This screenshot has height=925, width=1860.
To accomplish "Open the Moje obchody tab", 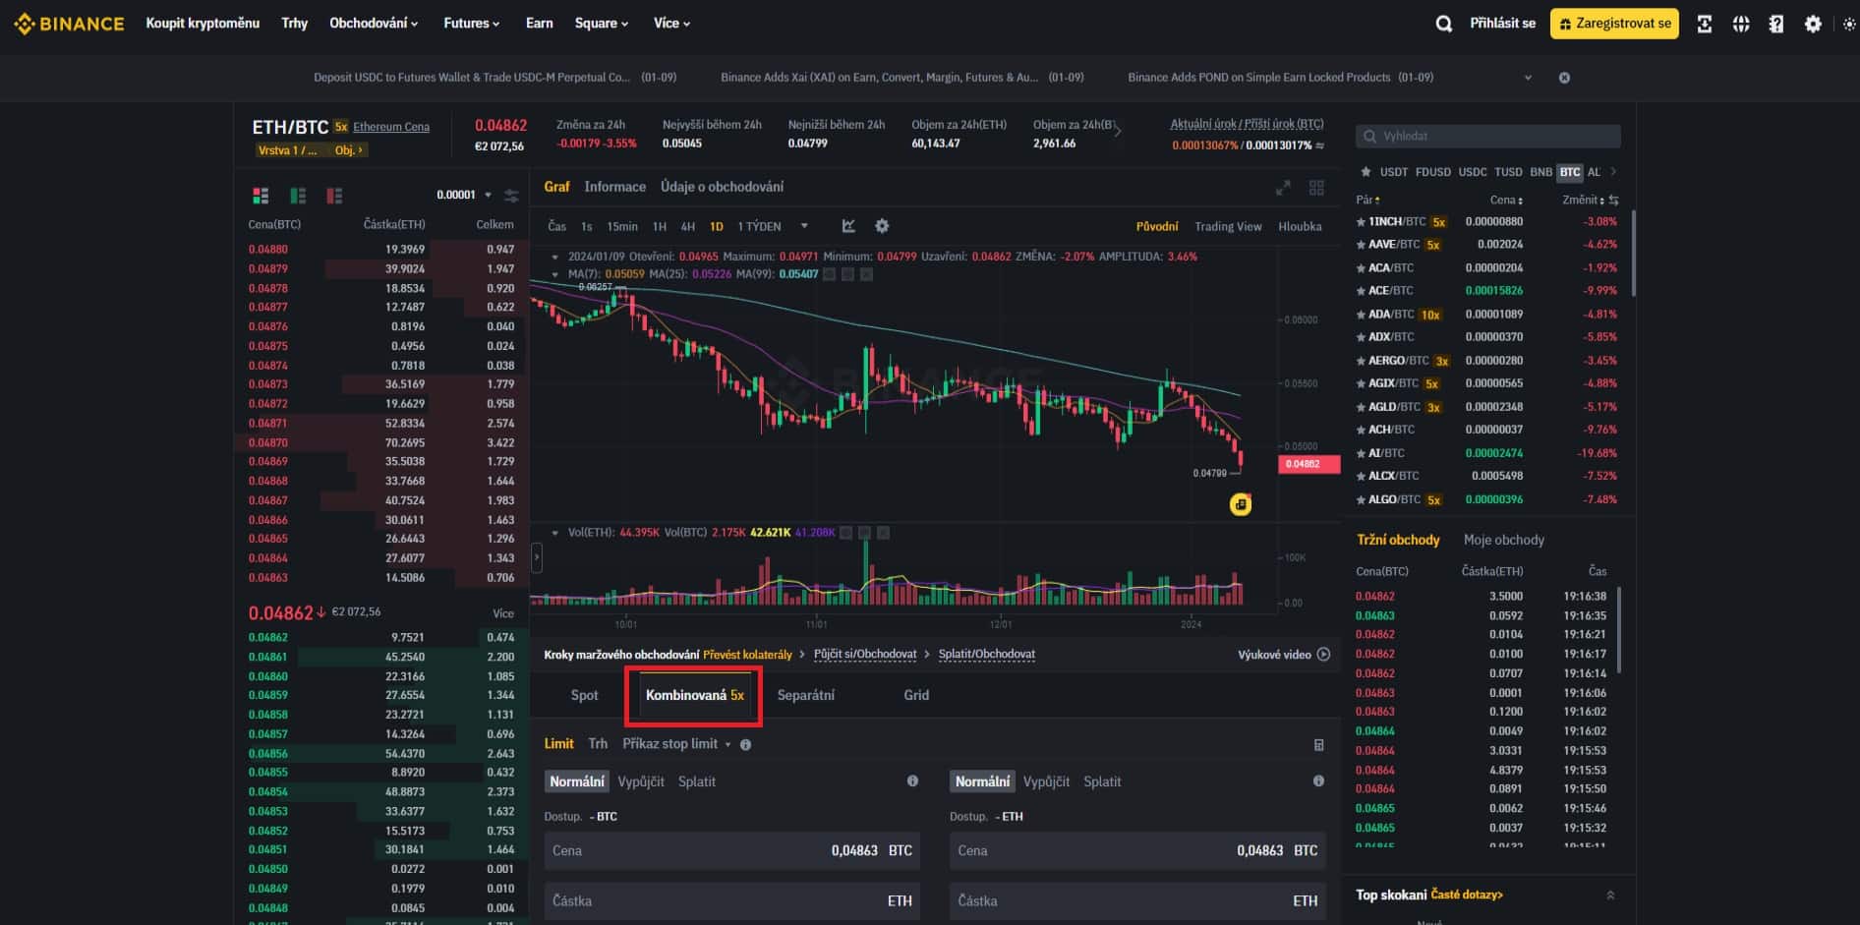I will [1505, 539].
